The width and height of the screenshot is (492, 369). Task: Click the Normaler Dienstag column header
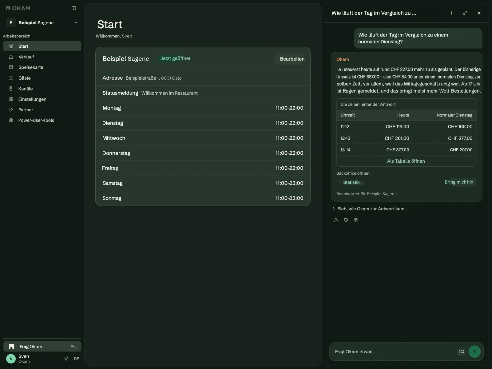click(454, 115)
